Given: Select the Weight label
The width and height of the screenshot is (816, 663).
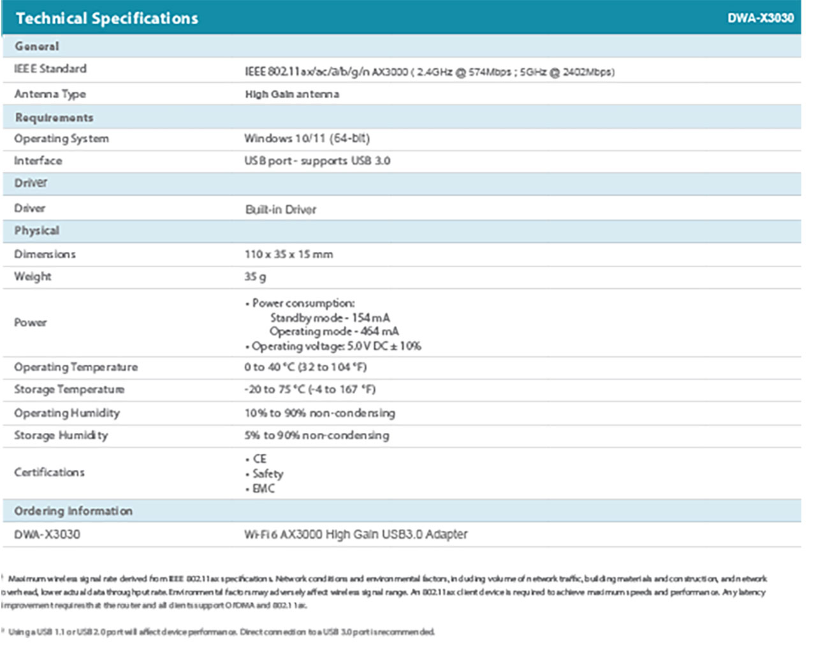Looking at the screenshot, I should point(33,277).
